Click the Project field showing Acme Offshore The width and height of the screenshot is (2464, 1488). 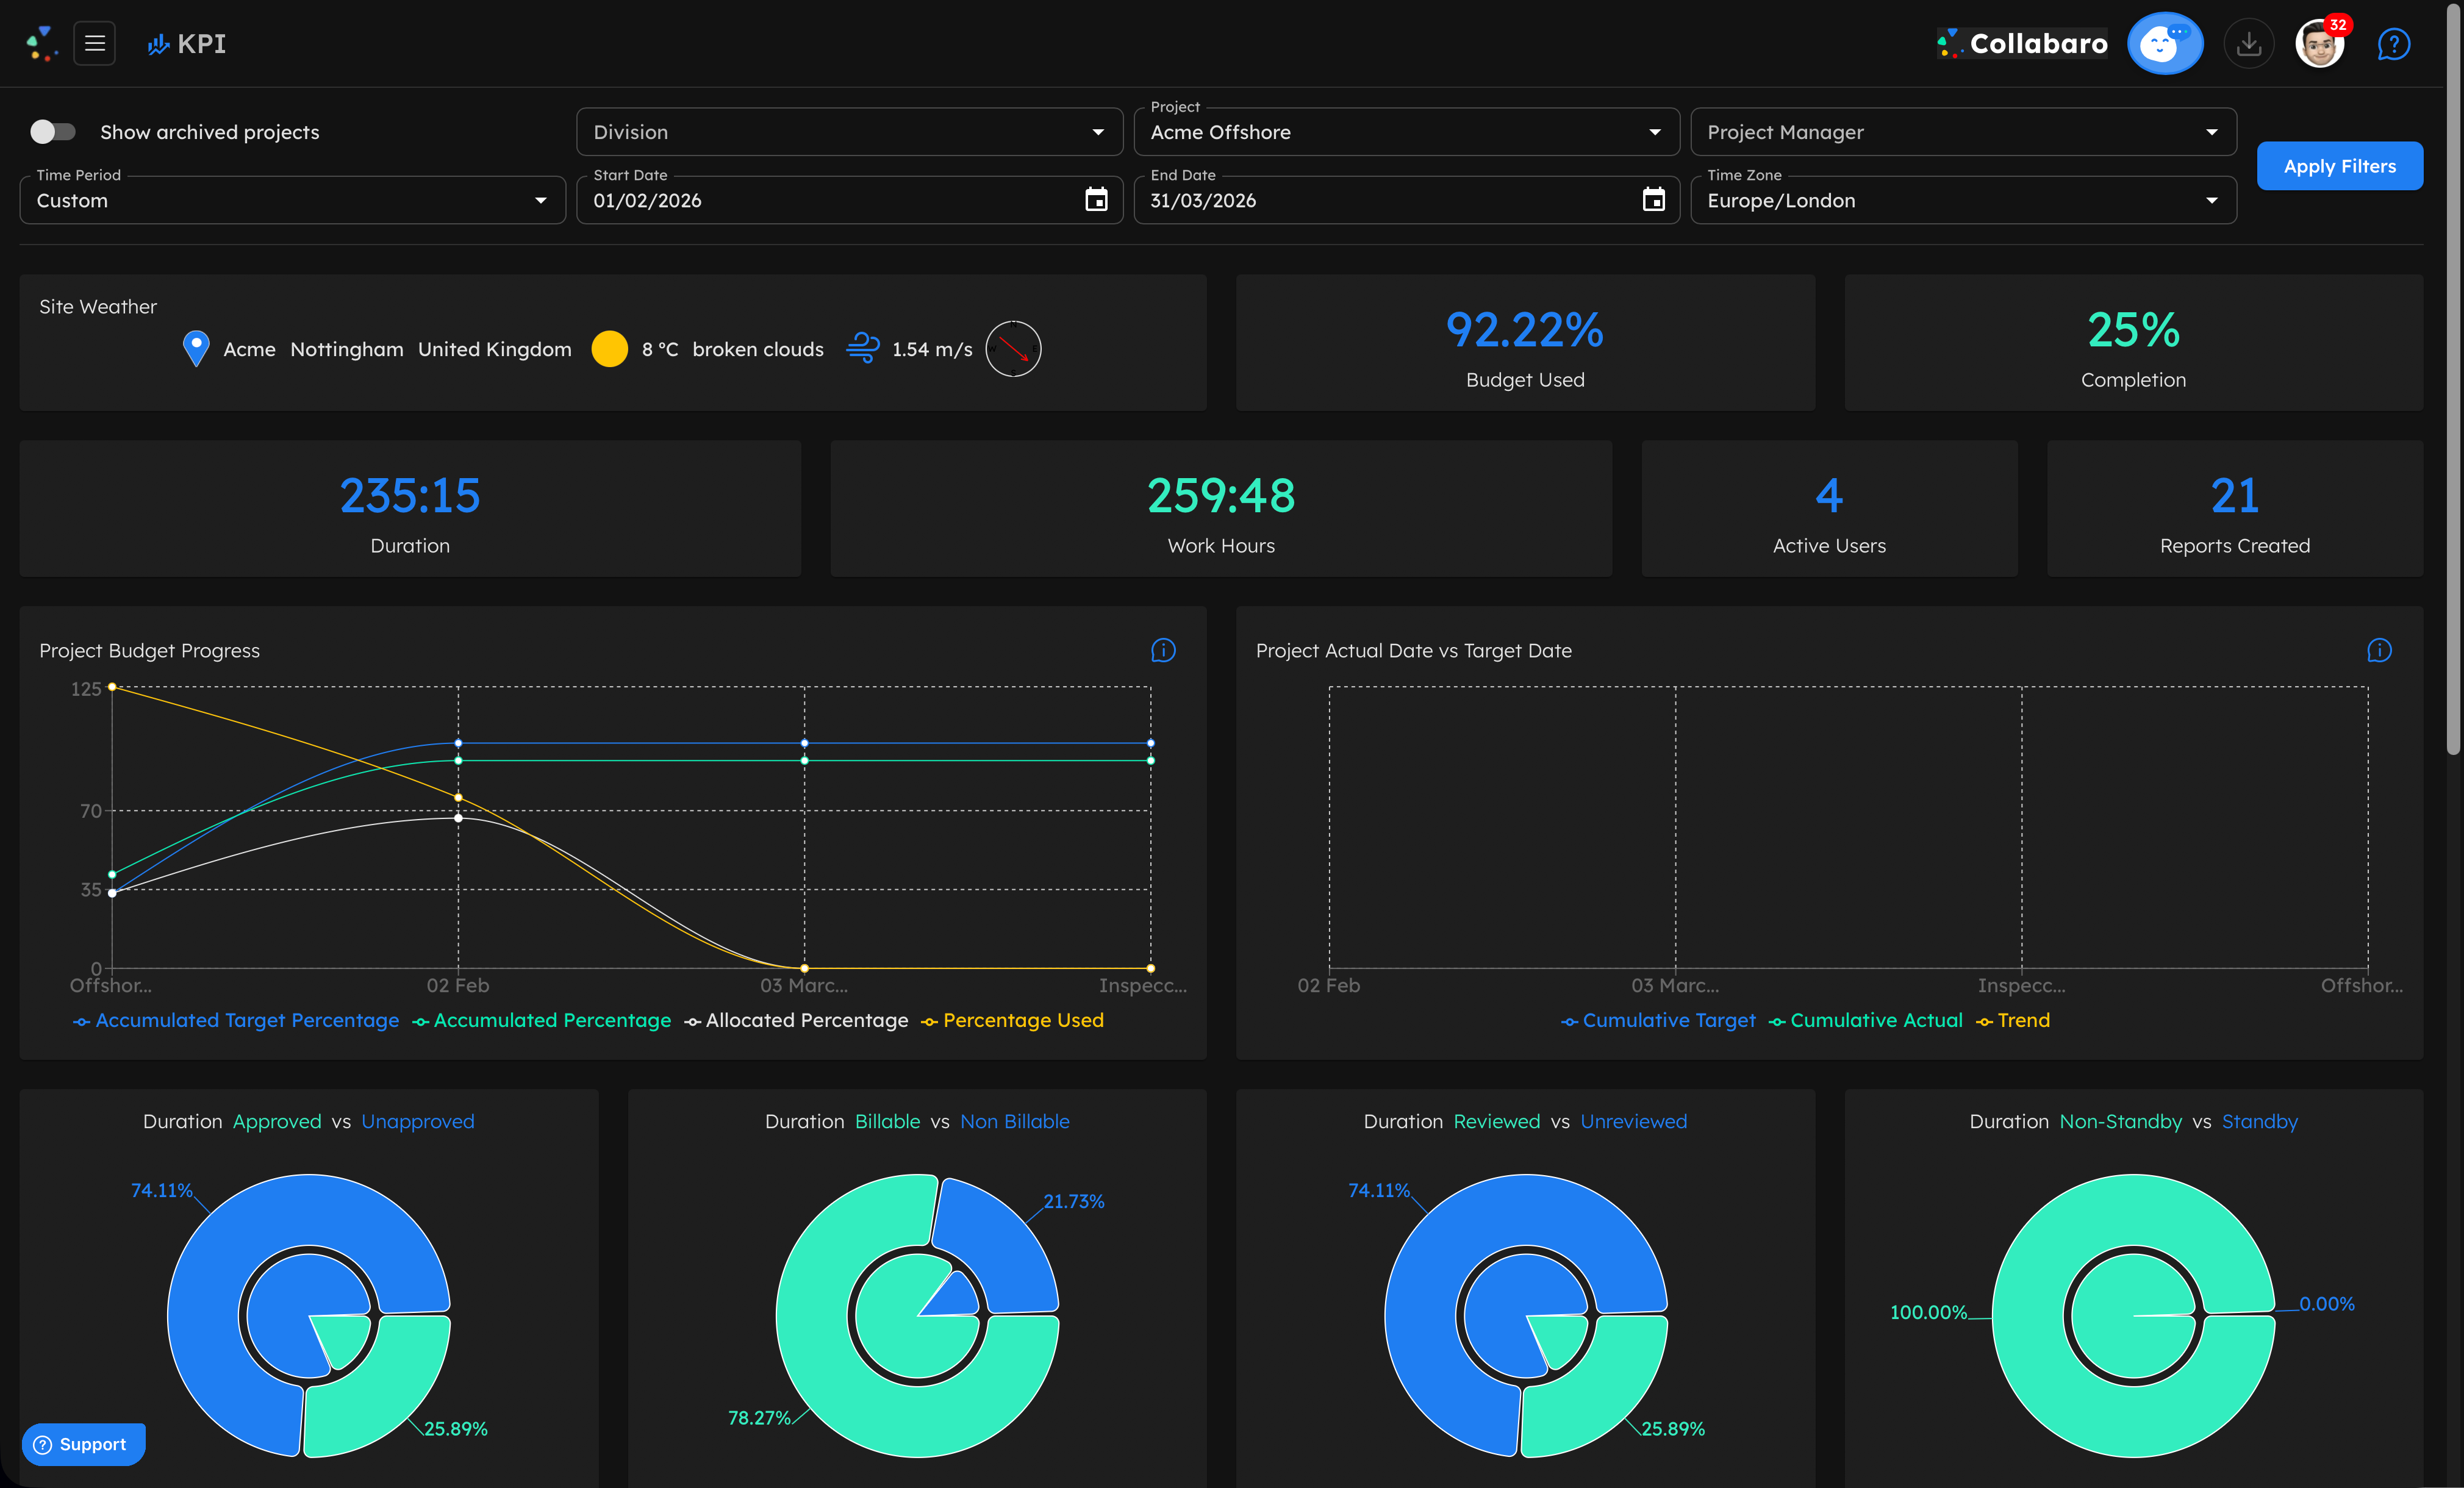pyautogui.click(x=1405, y=131)
